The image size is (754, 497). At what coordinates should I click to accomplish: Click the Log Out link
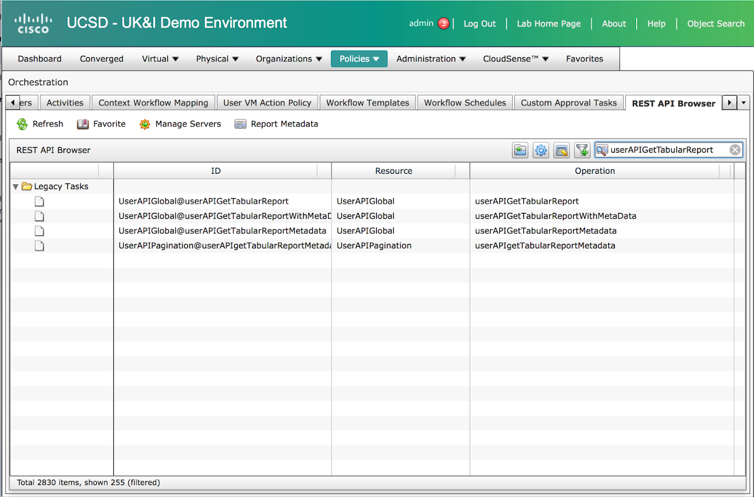pyautogui.click(x=479, y=24)
